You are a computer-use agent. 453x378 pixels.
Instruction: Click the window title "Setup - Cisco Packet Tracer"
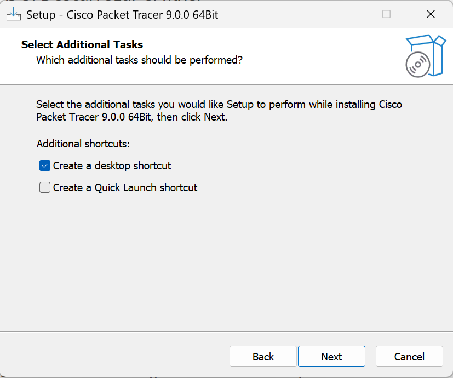95,15
